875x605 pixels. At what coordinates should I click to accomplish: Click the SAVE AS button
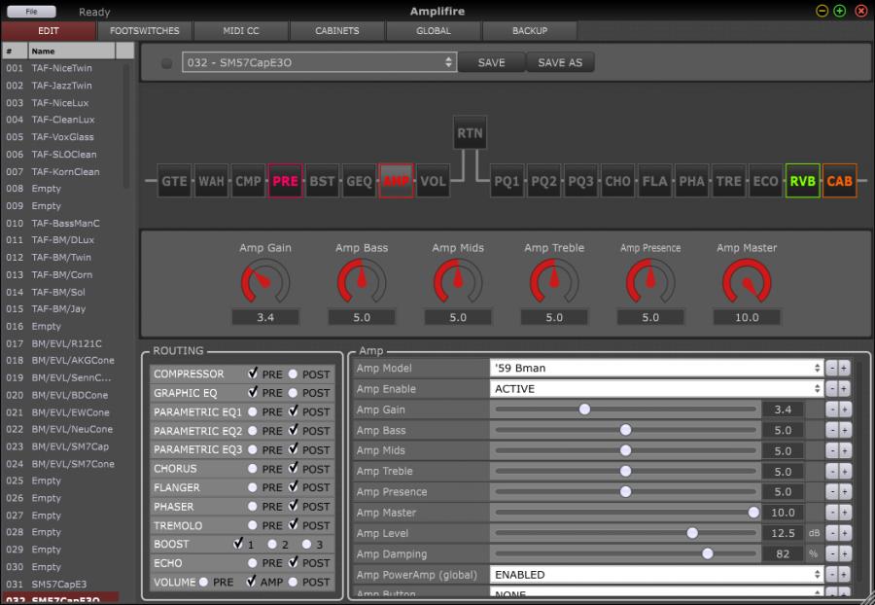coord(560,62)
